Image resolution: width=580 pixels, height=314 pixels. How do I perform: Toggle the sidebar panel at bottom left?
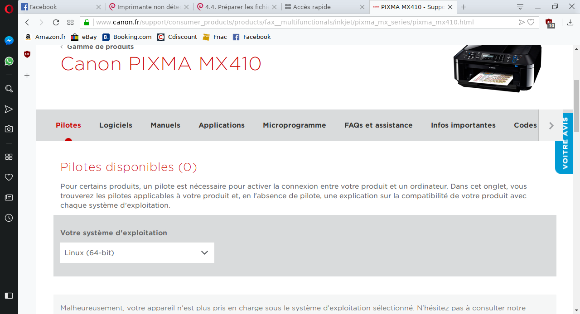point(9,295)
